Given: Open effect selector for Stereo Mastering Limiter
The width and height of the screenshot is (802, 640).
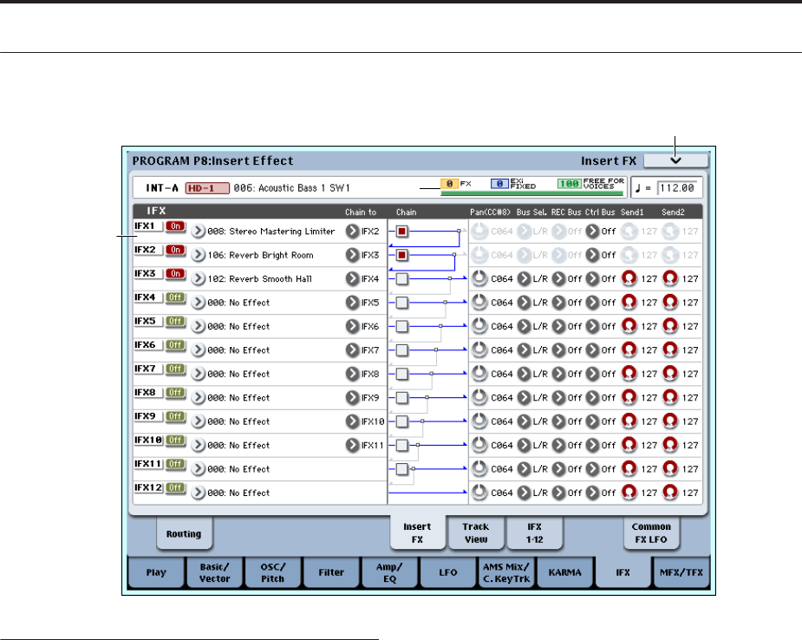Looking at the screenshot, I should coord(199,232).
